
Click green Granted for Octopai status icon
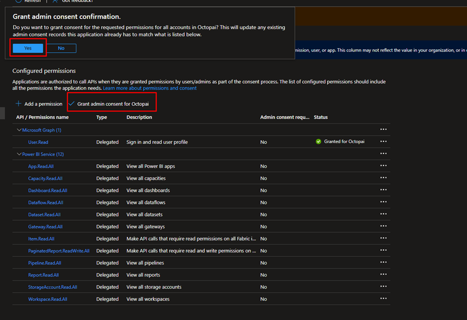pyautogui.click(x=318, y=142)
